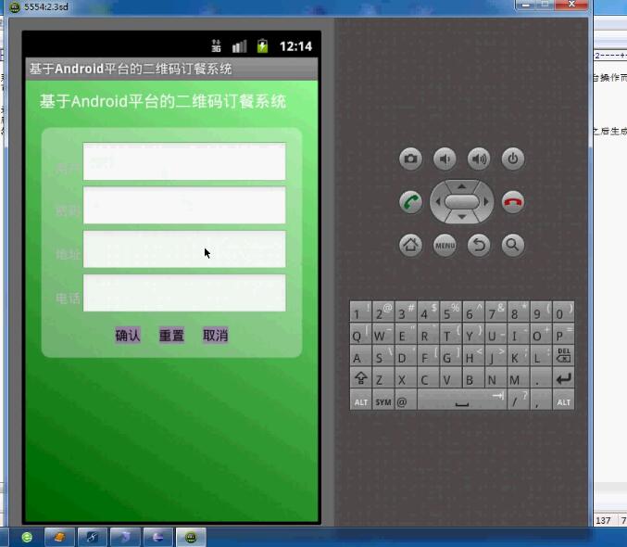The image size is (627, 547).
Task: Click the G key on keyboard
Action: click(x=451, y=356)
